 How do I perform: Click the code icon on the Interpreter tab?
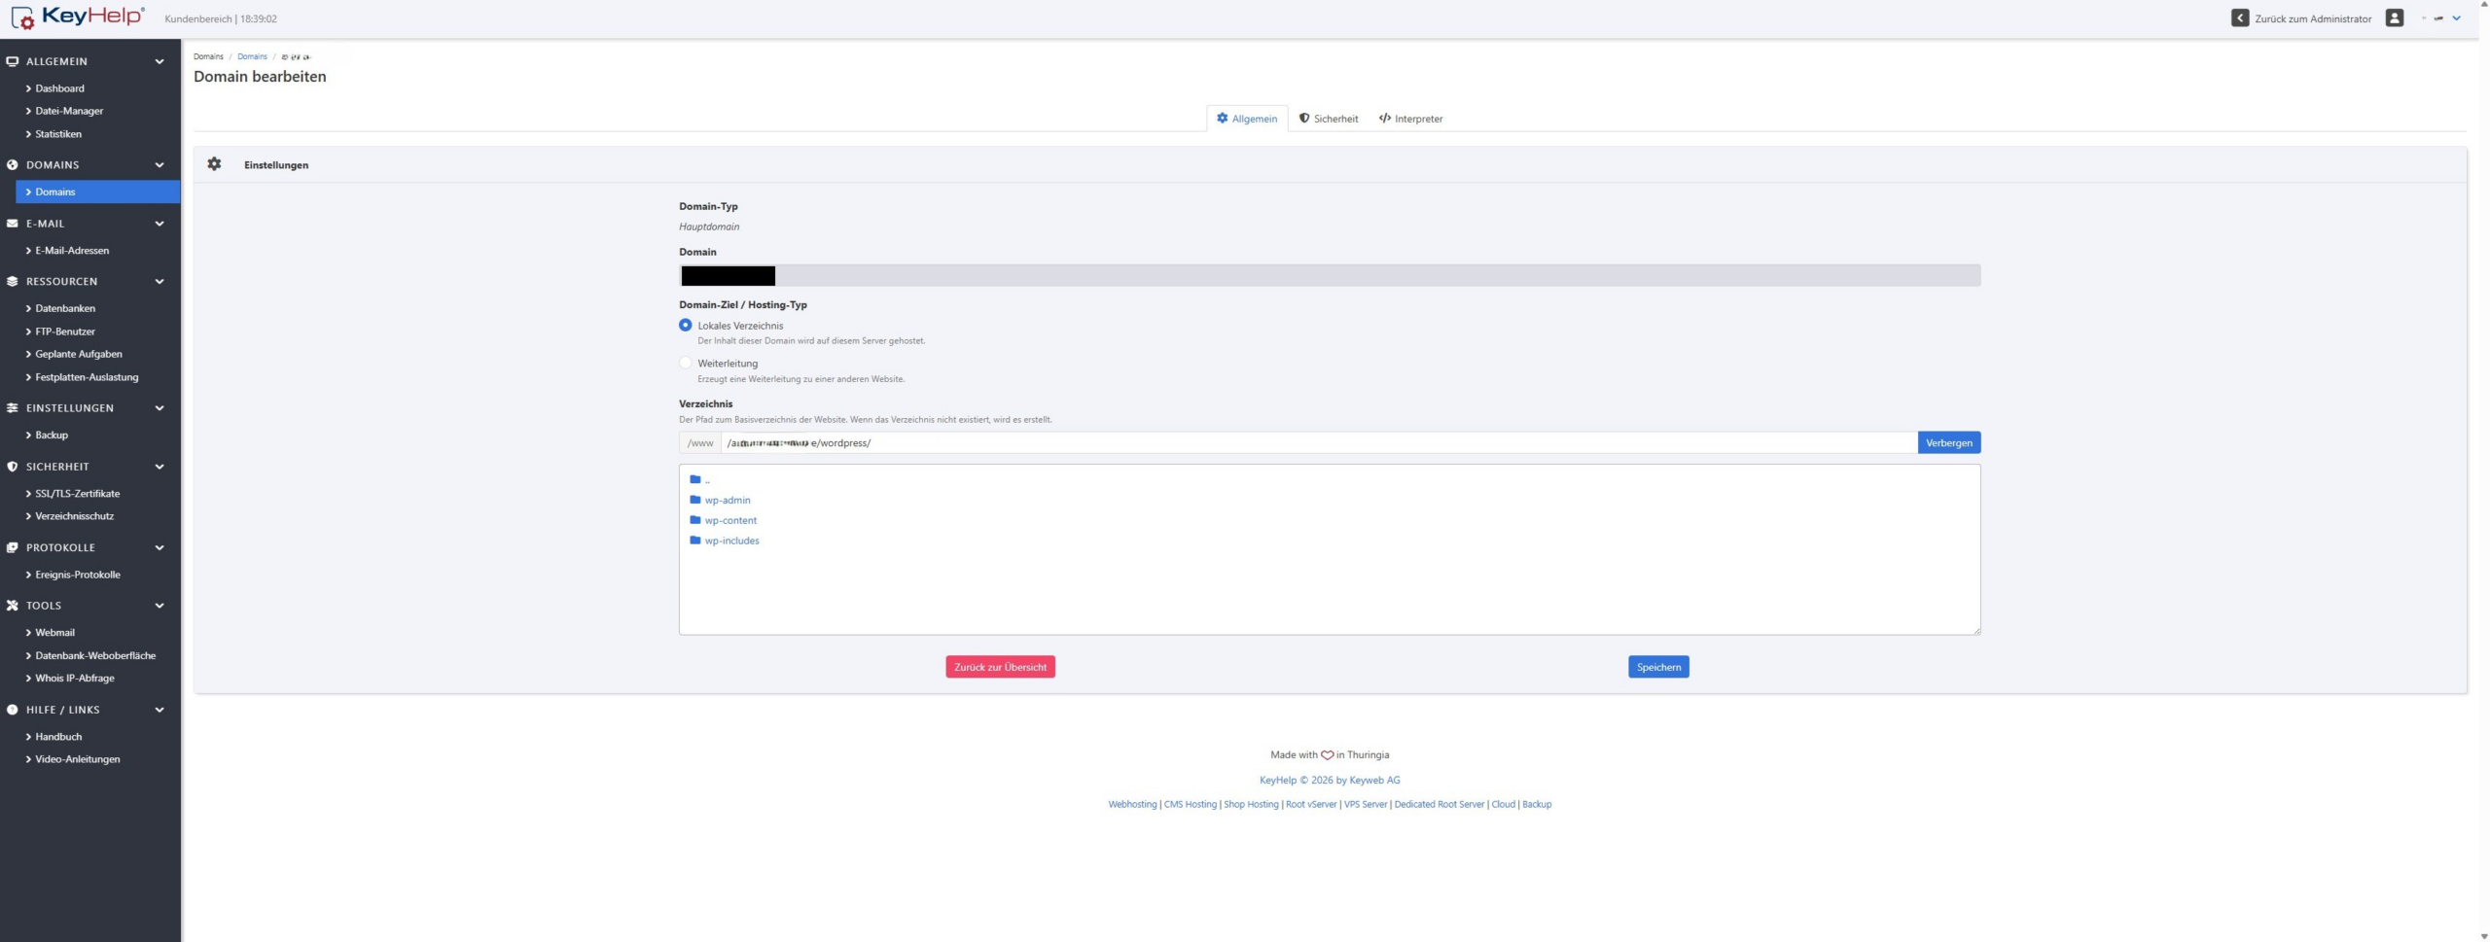click(1385, 119)
